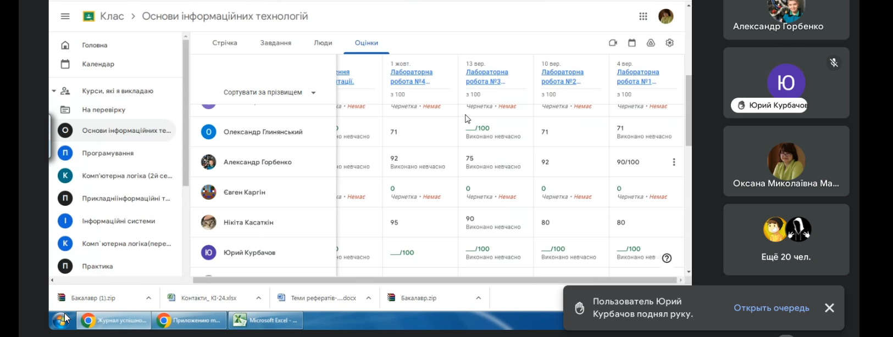Open the Ещё 20 чел. participants tile

(x=786, y=239)
